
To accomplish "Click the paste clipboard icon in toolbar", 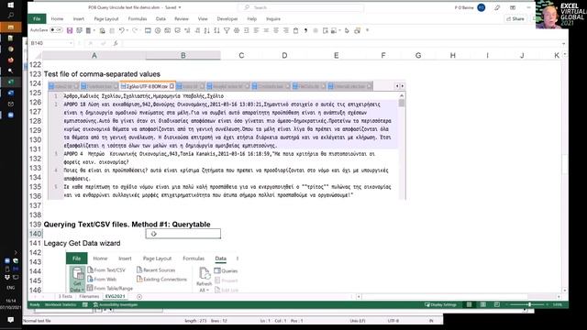I will [x=295, y=30].
